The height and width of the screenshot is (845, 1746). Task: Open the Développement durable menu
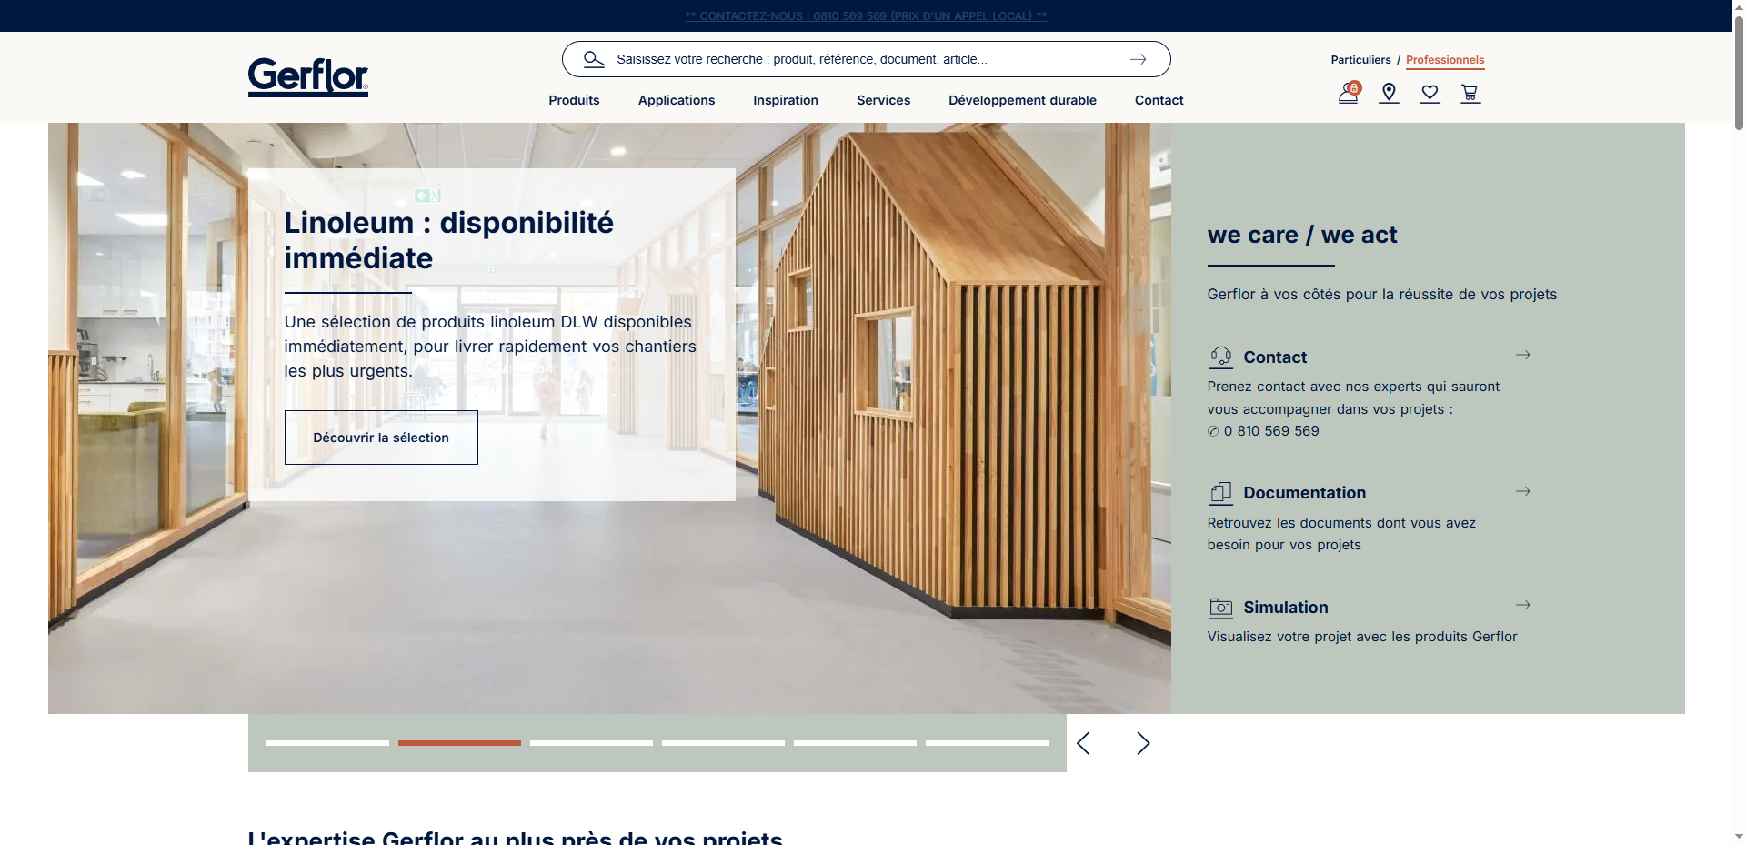pos(1022,100)
